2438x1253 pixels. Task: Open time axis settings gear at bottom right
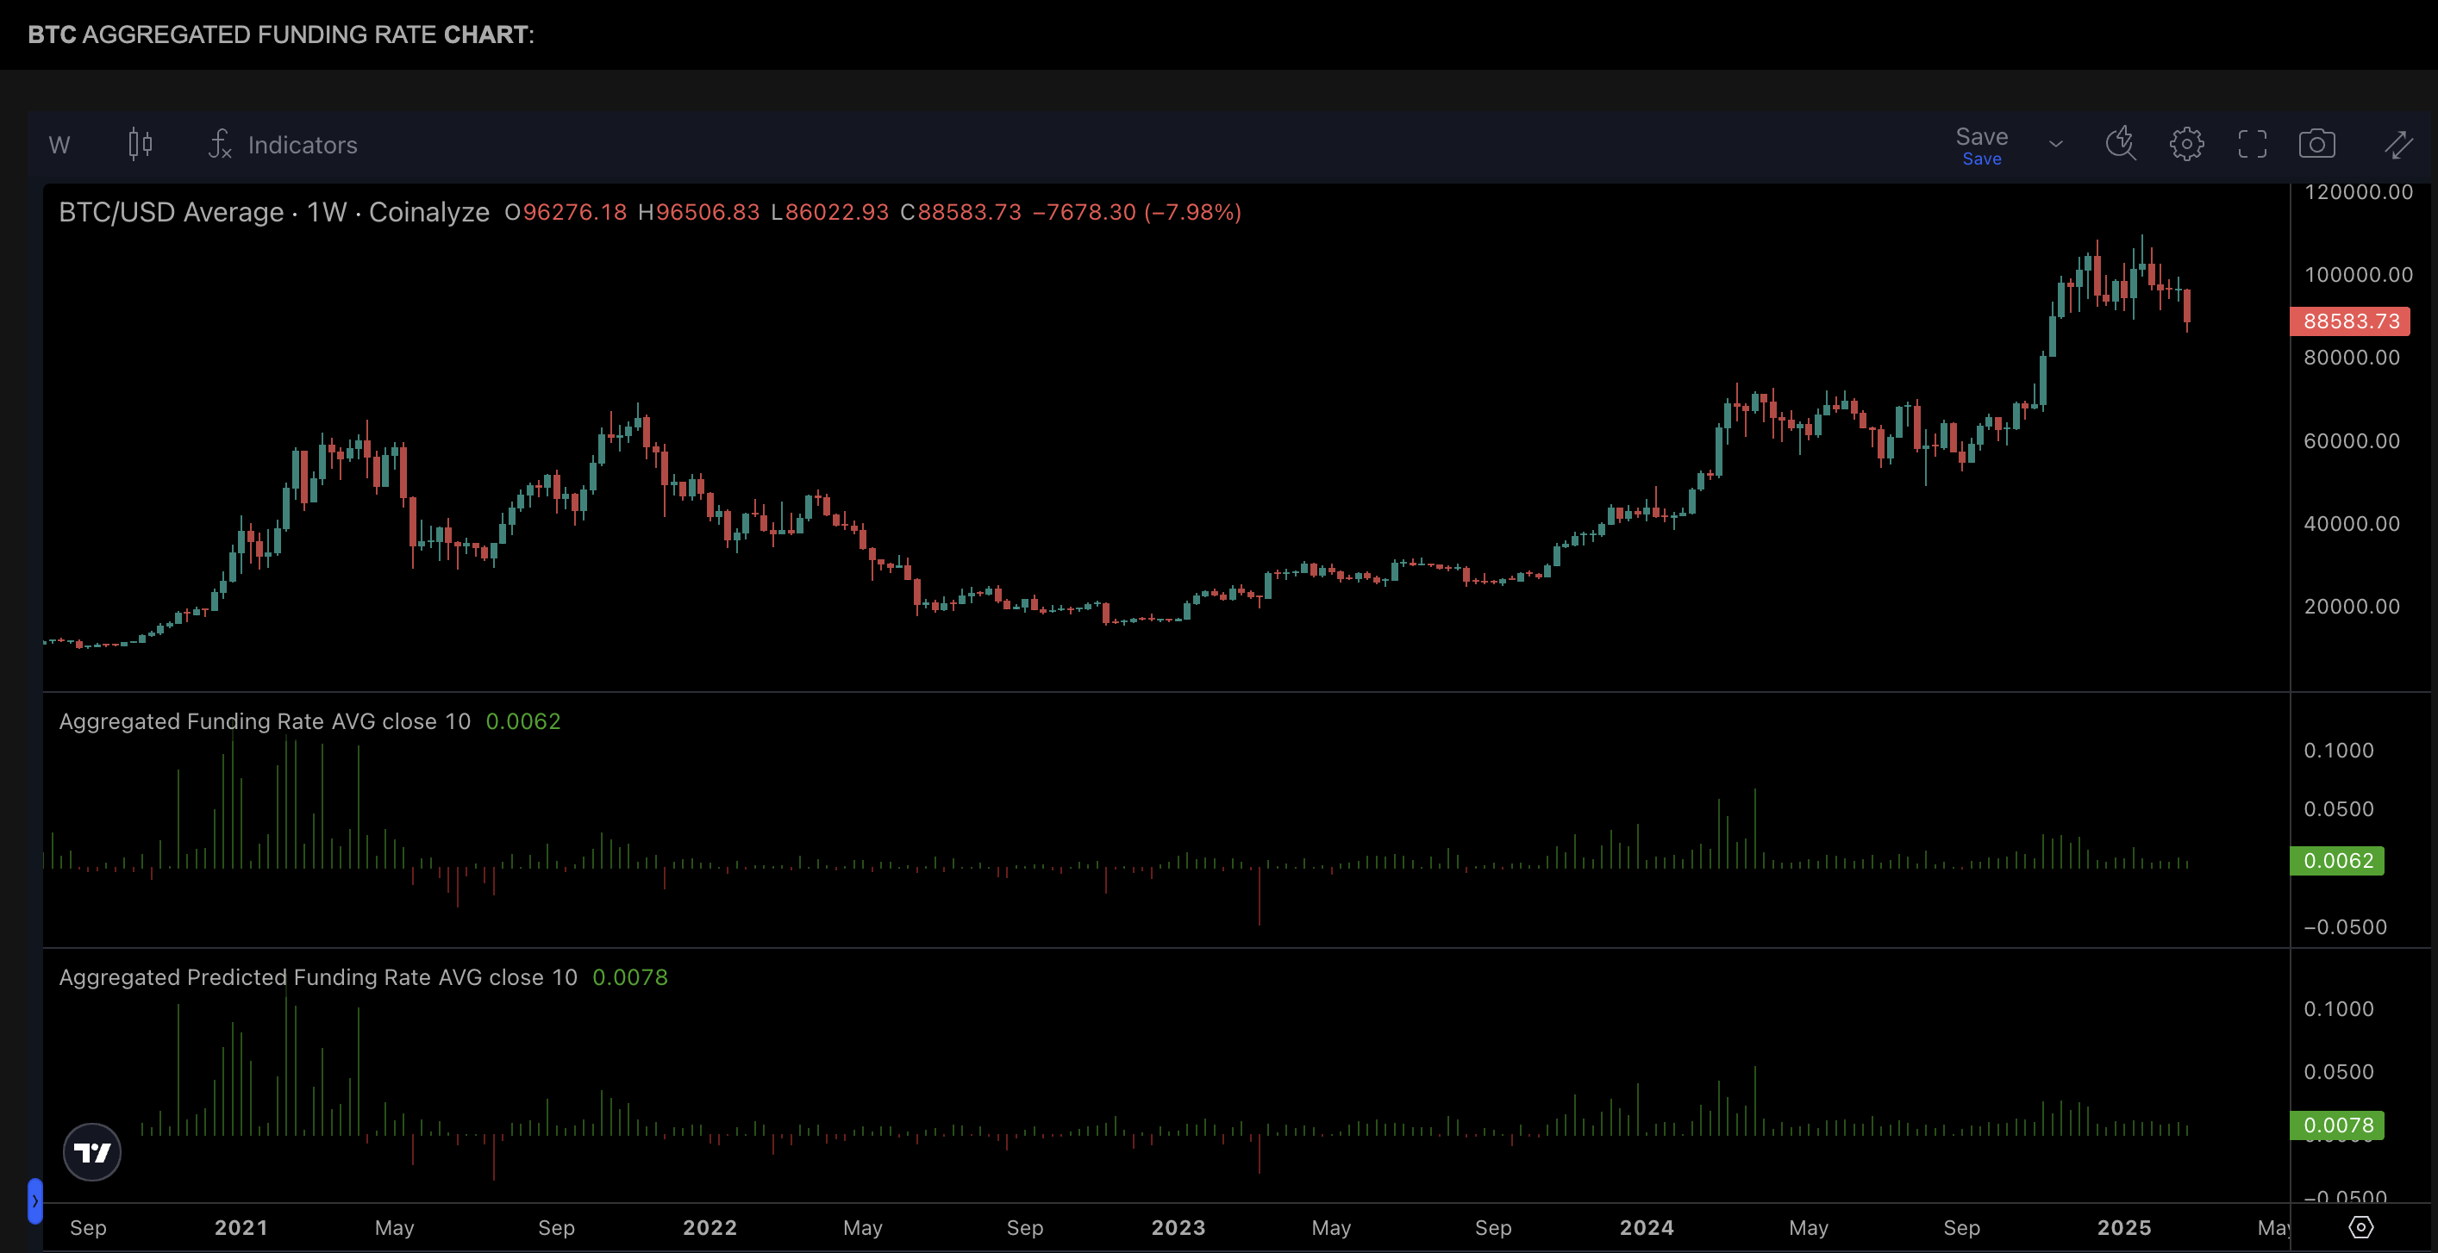(2360, 1226)
